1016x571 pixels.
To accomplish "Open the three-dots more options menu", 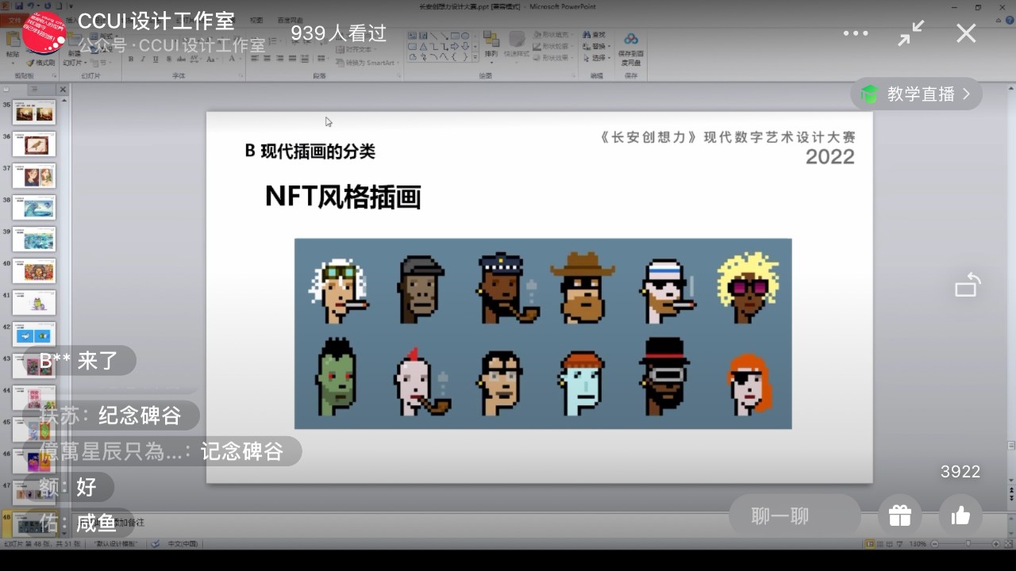I will 856,33.
